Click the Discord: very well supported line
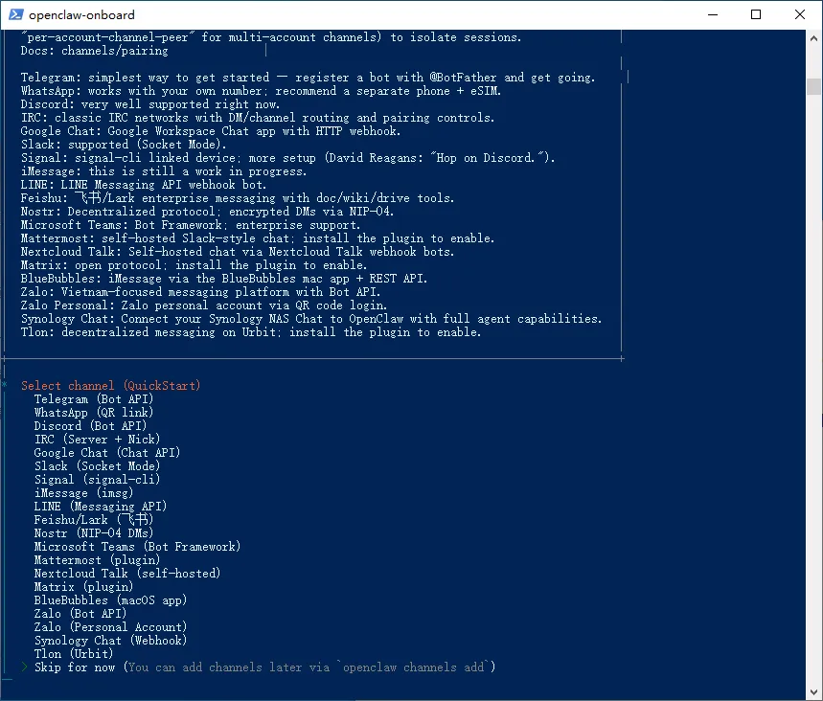 (x=150, y=104)
